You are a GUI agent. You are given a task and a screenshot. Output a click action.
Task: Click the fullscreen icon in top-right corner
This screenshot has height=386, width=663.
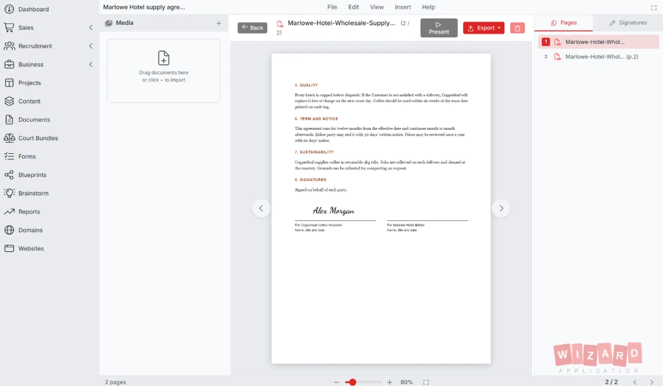(x=654, y=7)
